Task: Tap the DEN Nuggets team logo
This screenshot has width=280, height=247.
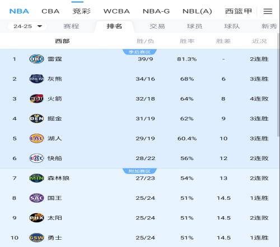Action: pyautogui.click(x=36, y=118)
